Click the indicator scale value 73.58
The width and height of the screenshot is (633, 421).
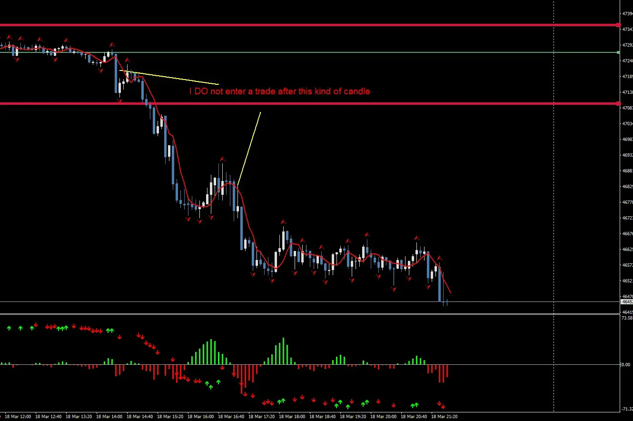[x=627, y=318]
